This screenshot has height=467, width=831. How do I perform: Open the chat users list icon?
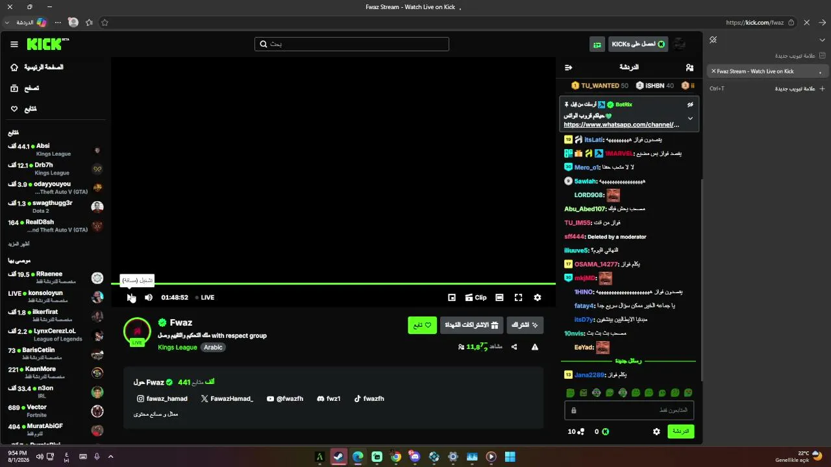pos(689,67)
